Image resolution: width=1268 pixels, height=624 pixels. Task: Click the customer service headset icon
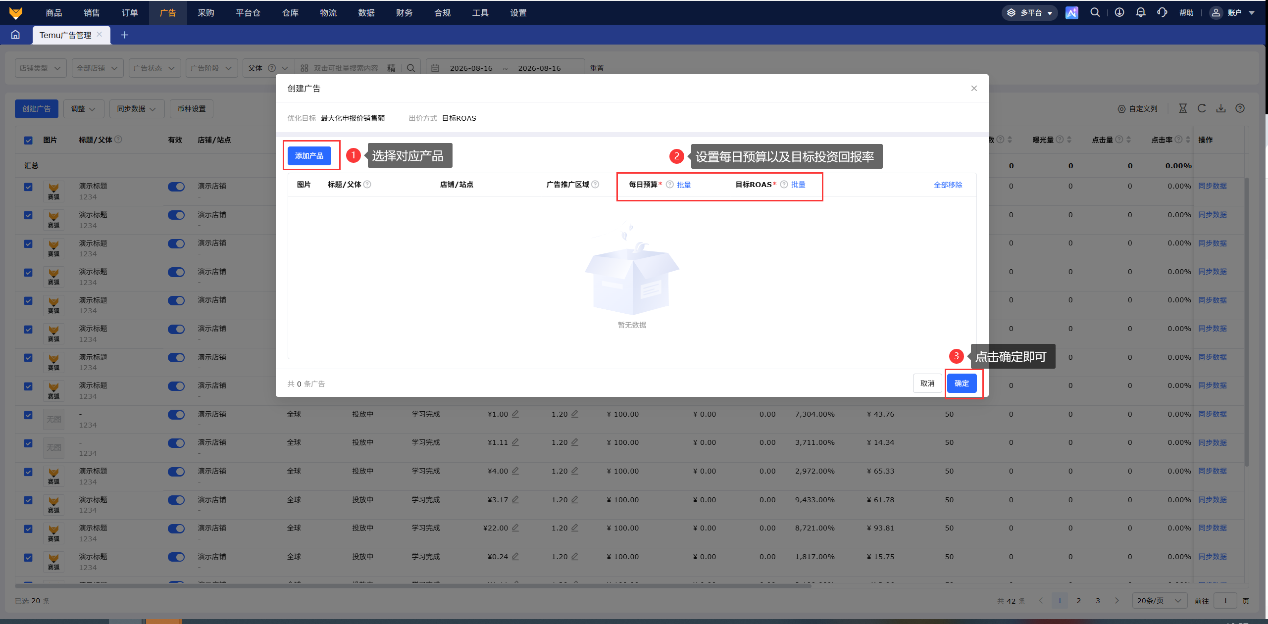[1163, 12]
